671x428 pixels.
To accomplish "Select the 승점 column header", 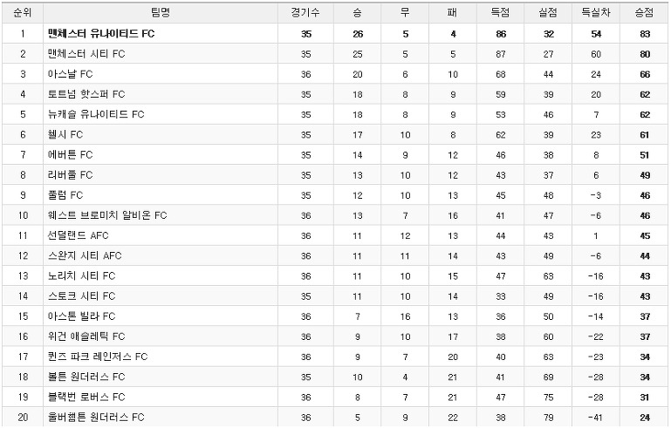I will click(644, 13).
